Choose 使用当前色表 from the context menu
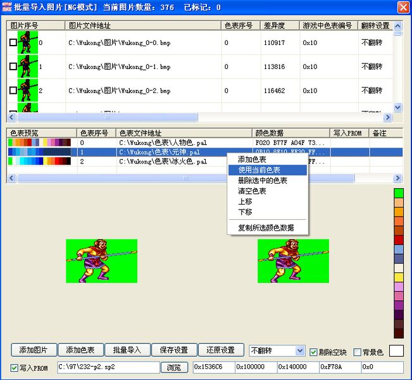 (x=259, y=170)
